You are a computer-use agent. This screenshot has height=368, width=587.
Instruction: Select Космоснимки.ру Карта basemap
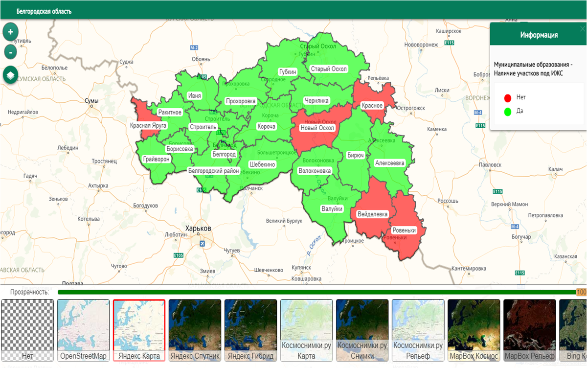point(306,330)
